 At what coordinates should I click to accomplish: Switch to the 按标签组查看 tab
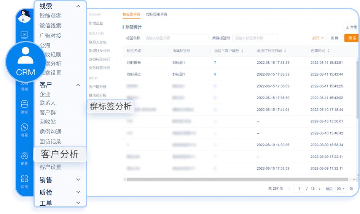coord(156,14)
